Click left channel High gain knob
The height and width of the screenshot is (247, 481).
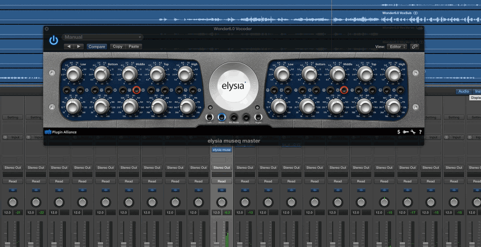185,74
